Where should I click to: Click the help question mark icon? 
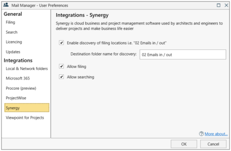201,134
